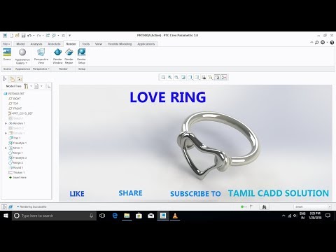The width and height of the screenshot is (336, 252).
Task: Click the Close window icon in quick access toolbar
Action: [63, 36]
